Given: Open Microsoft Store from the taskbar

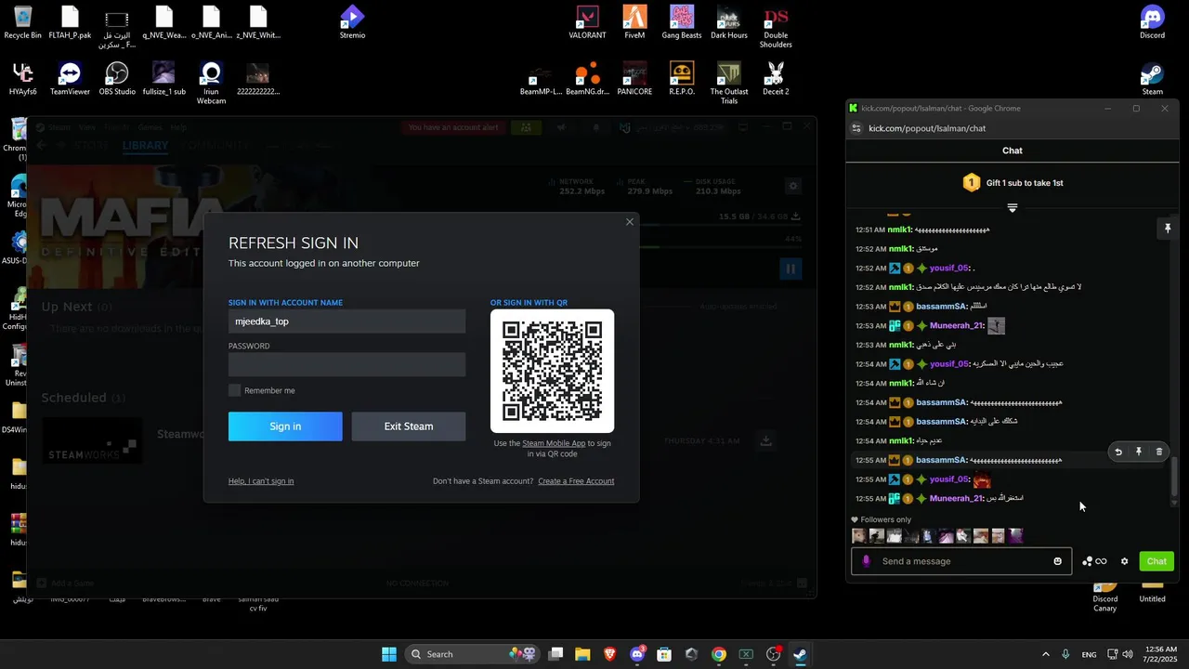Looking at the screenshot, I should (x=664, y=654).
